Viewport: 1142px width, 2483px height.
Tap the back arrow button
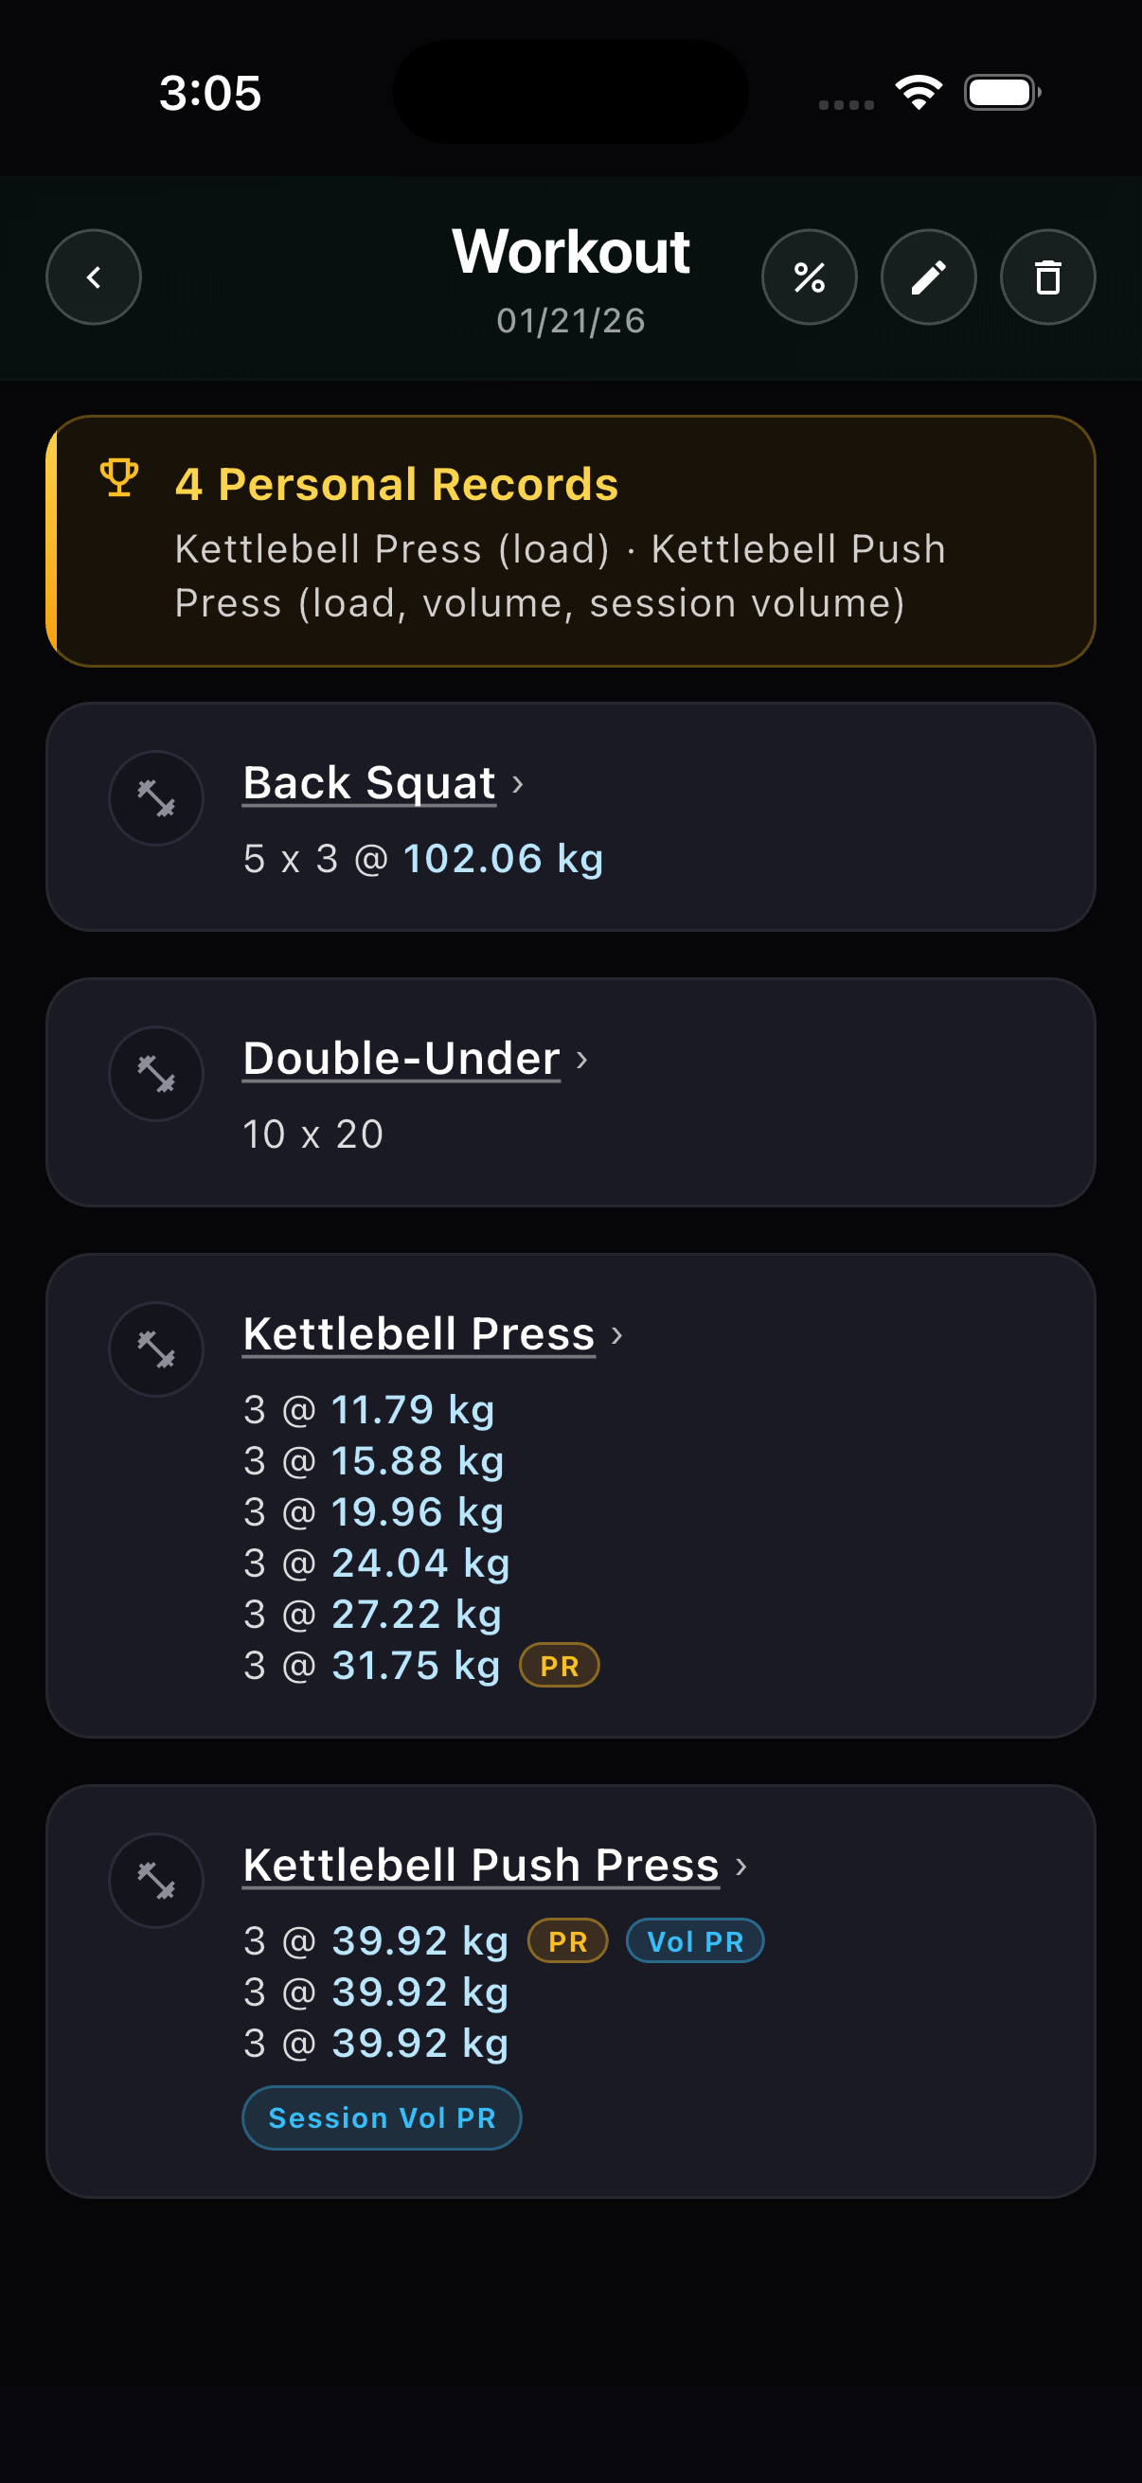click(94, 277)
